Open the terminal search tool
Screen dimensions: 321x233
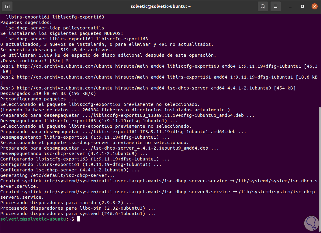pyautogui.click(x=263, y=6)
